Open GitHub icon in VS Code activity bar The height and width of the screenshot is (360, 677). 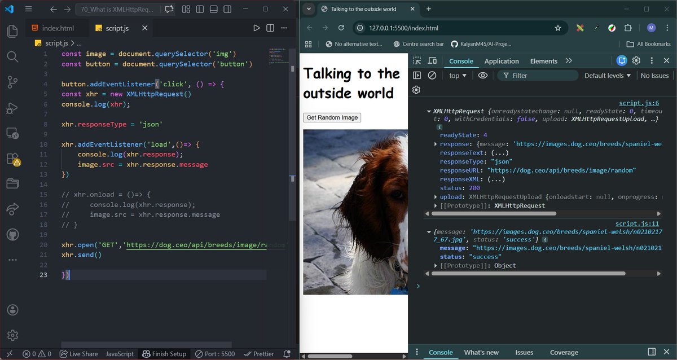pos(12,234)
